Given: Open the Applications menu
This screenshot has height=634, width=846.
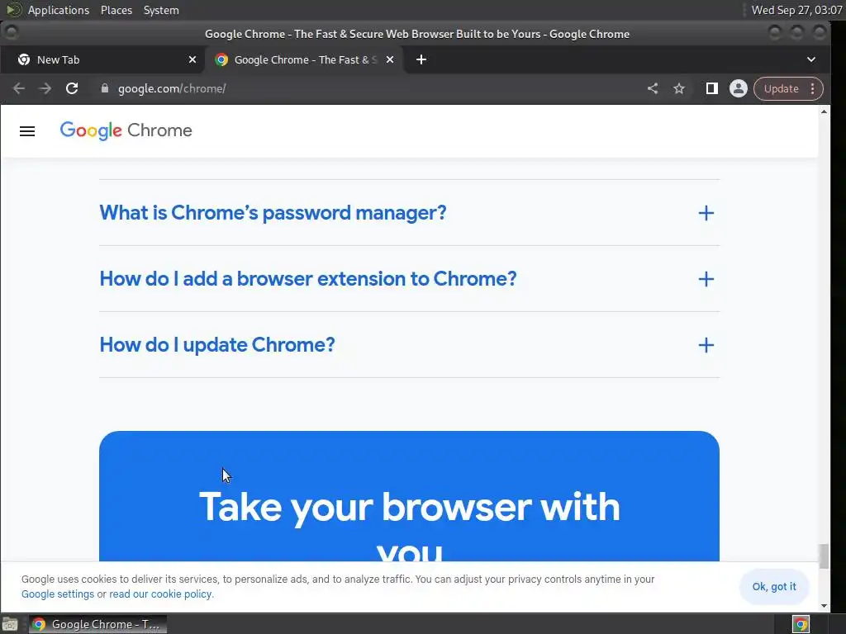Looking at the screenshot, I should [59, 10].
